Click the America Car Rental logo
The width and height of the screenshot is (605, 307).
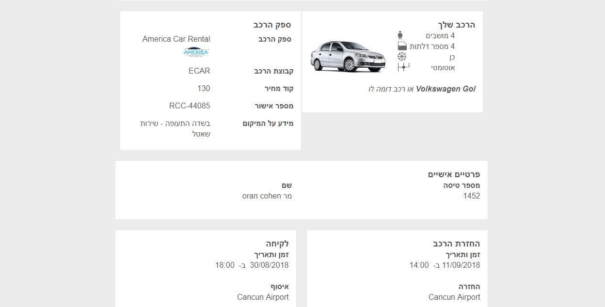pyautogui.click(x=196, y=52)
